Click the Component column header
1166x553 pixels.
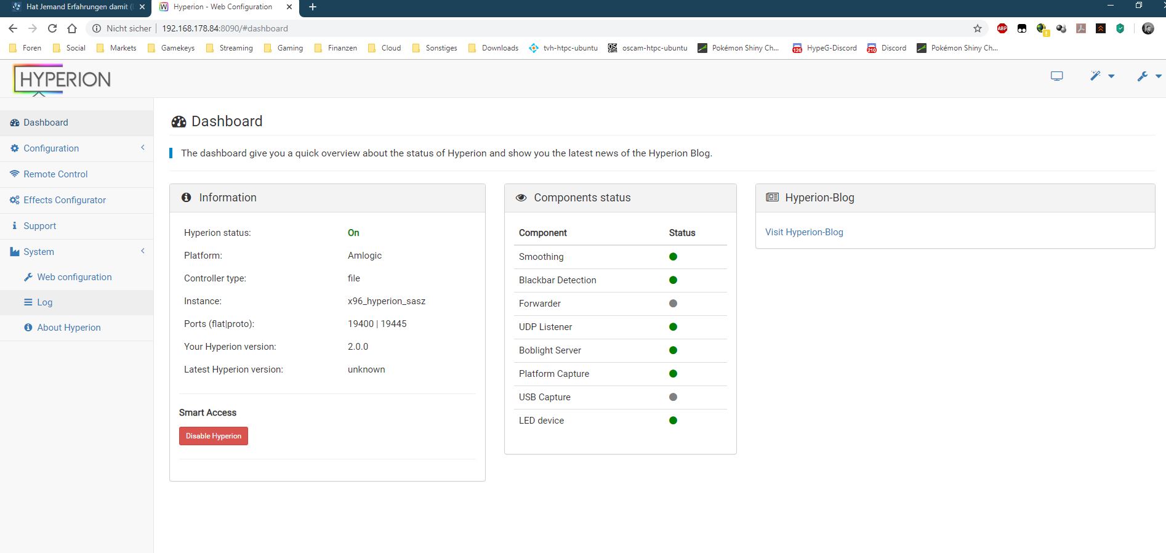(543, 233)
